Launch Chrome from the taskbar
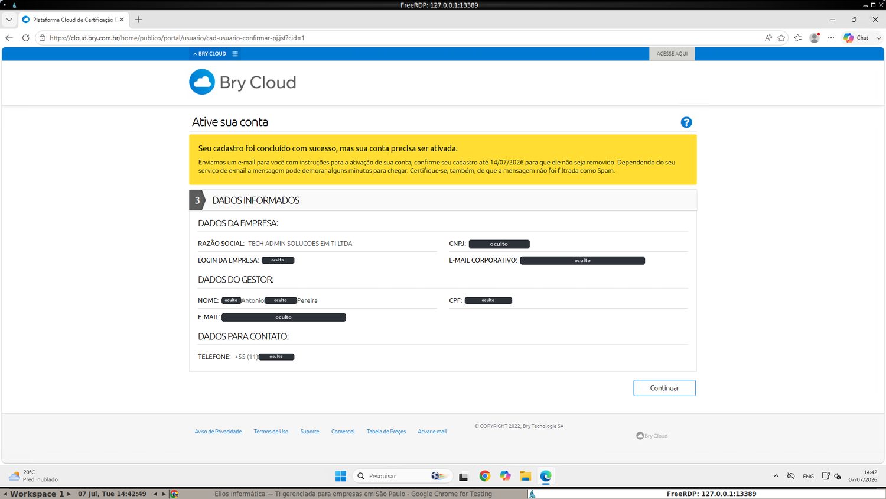 [x=485, y=476]
